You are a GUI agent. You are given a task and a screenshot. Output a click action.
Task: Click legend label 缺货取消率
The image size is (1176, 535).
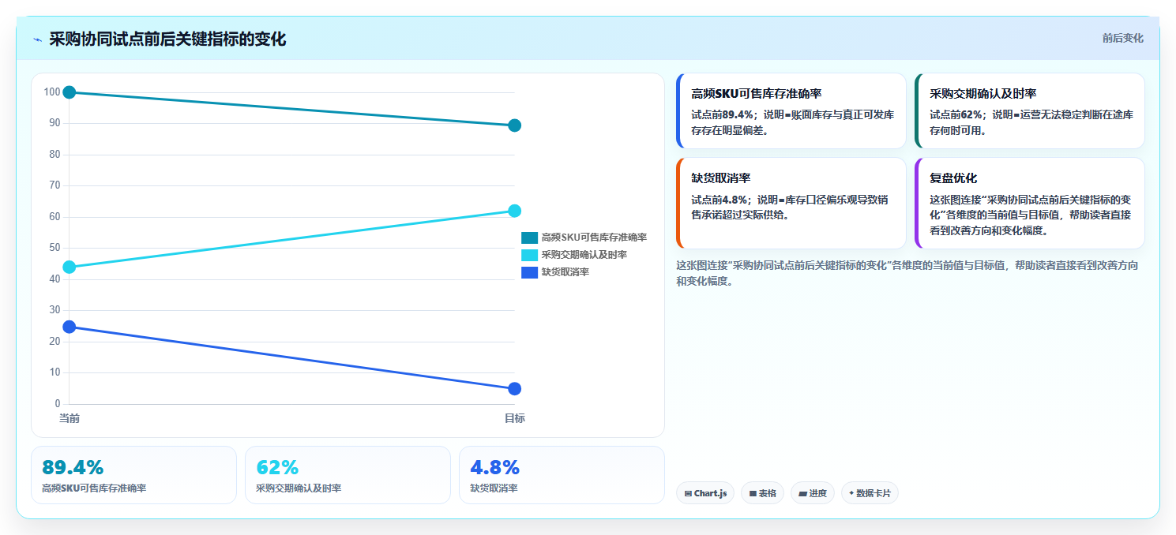(x=565, y=272)
